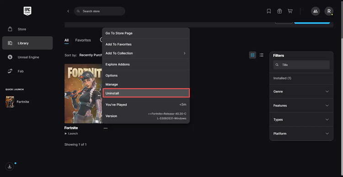Image resolution: width=343 pixels, height=177 pixels.
Task: Open Library in the sidebar
Action: point(27,43)
